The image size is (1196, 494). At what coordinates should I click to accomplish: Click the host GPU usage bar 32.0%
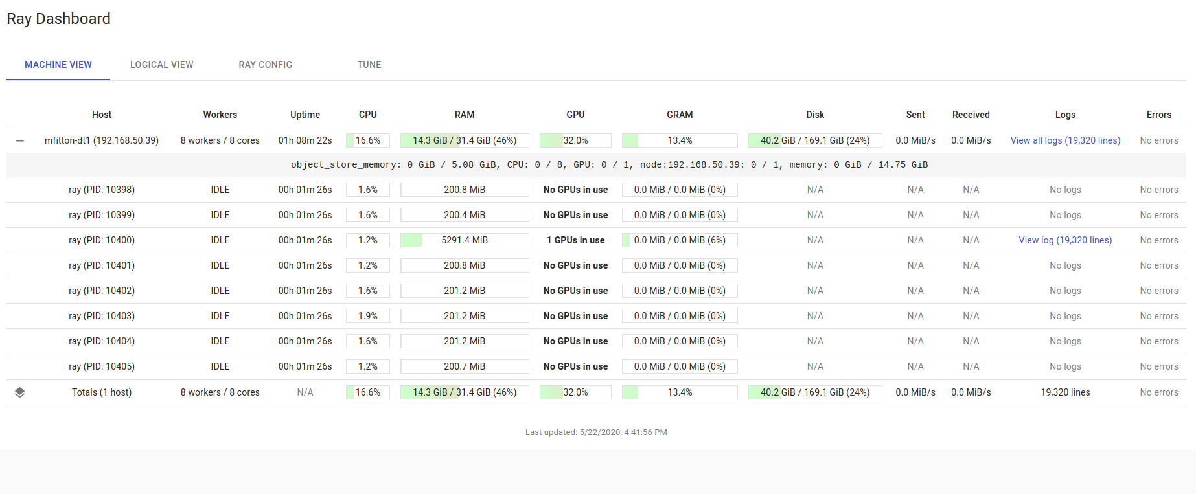pyautogui.click(x=575, y=140)
